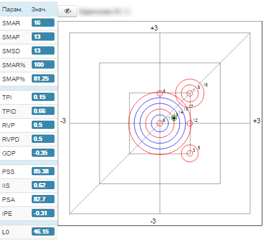Click the L0 value 46.15
The image size is (263, 240).
43,232
